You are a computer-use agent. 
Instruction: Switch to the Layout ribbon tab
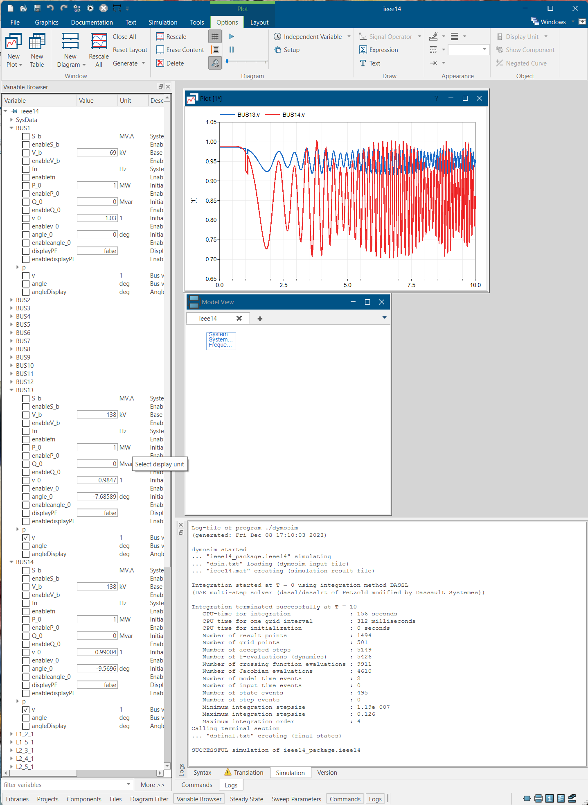pos(259,22)
